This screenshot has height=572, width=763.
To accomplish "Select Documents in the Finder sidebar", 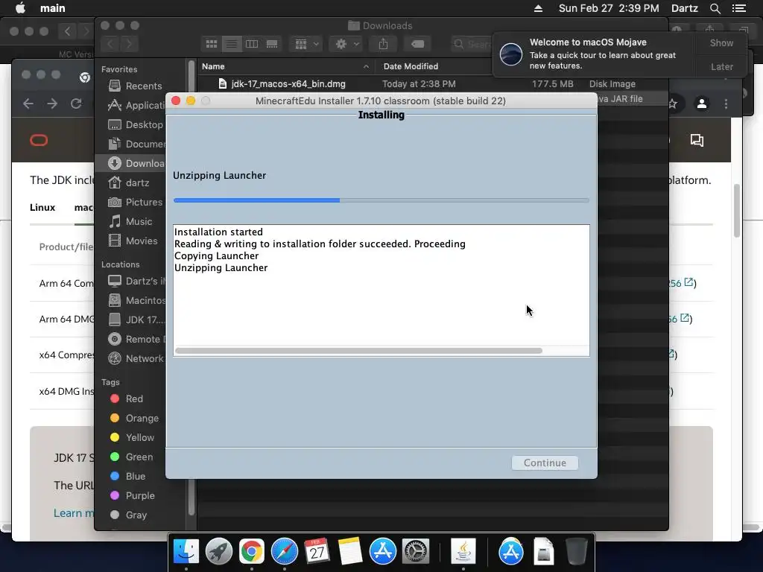I will click(x=136, y=144).
